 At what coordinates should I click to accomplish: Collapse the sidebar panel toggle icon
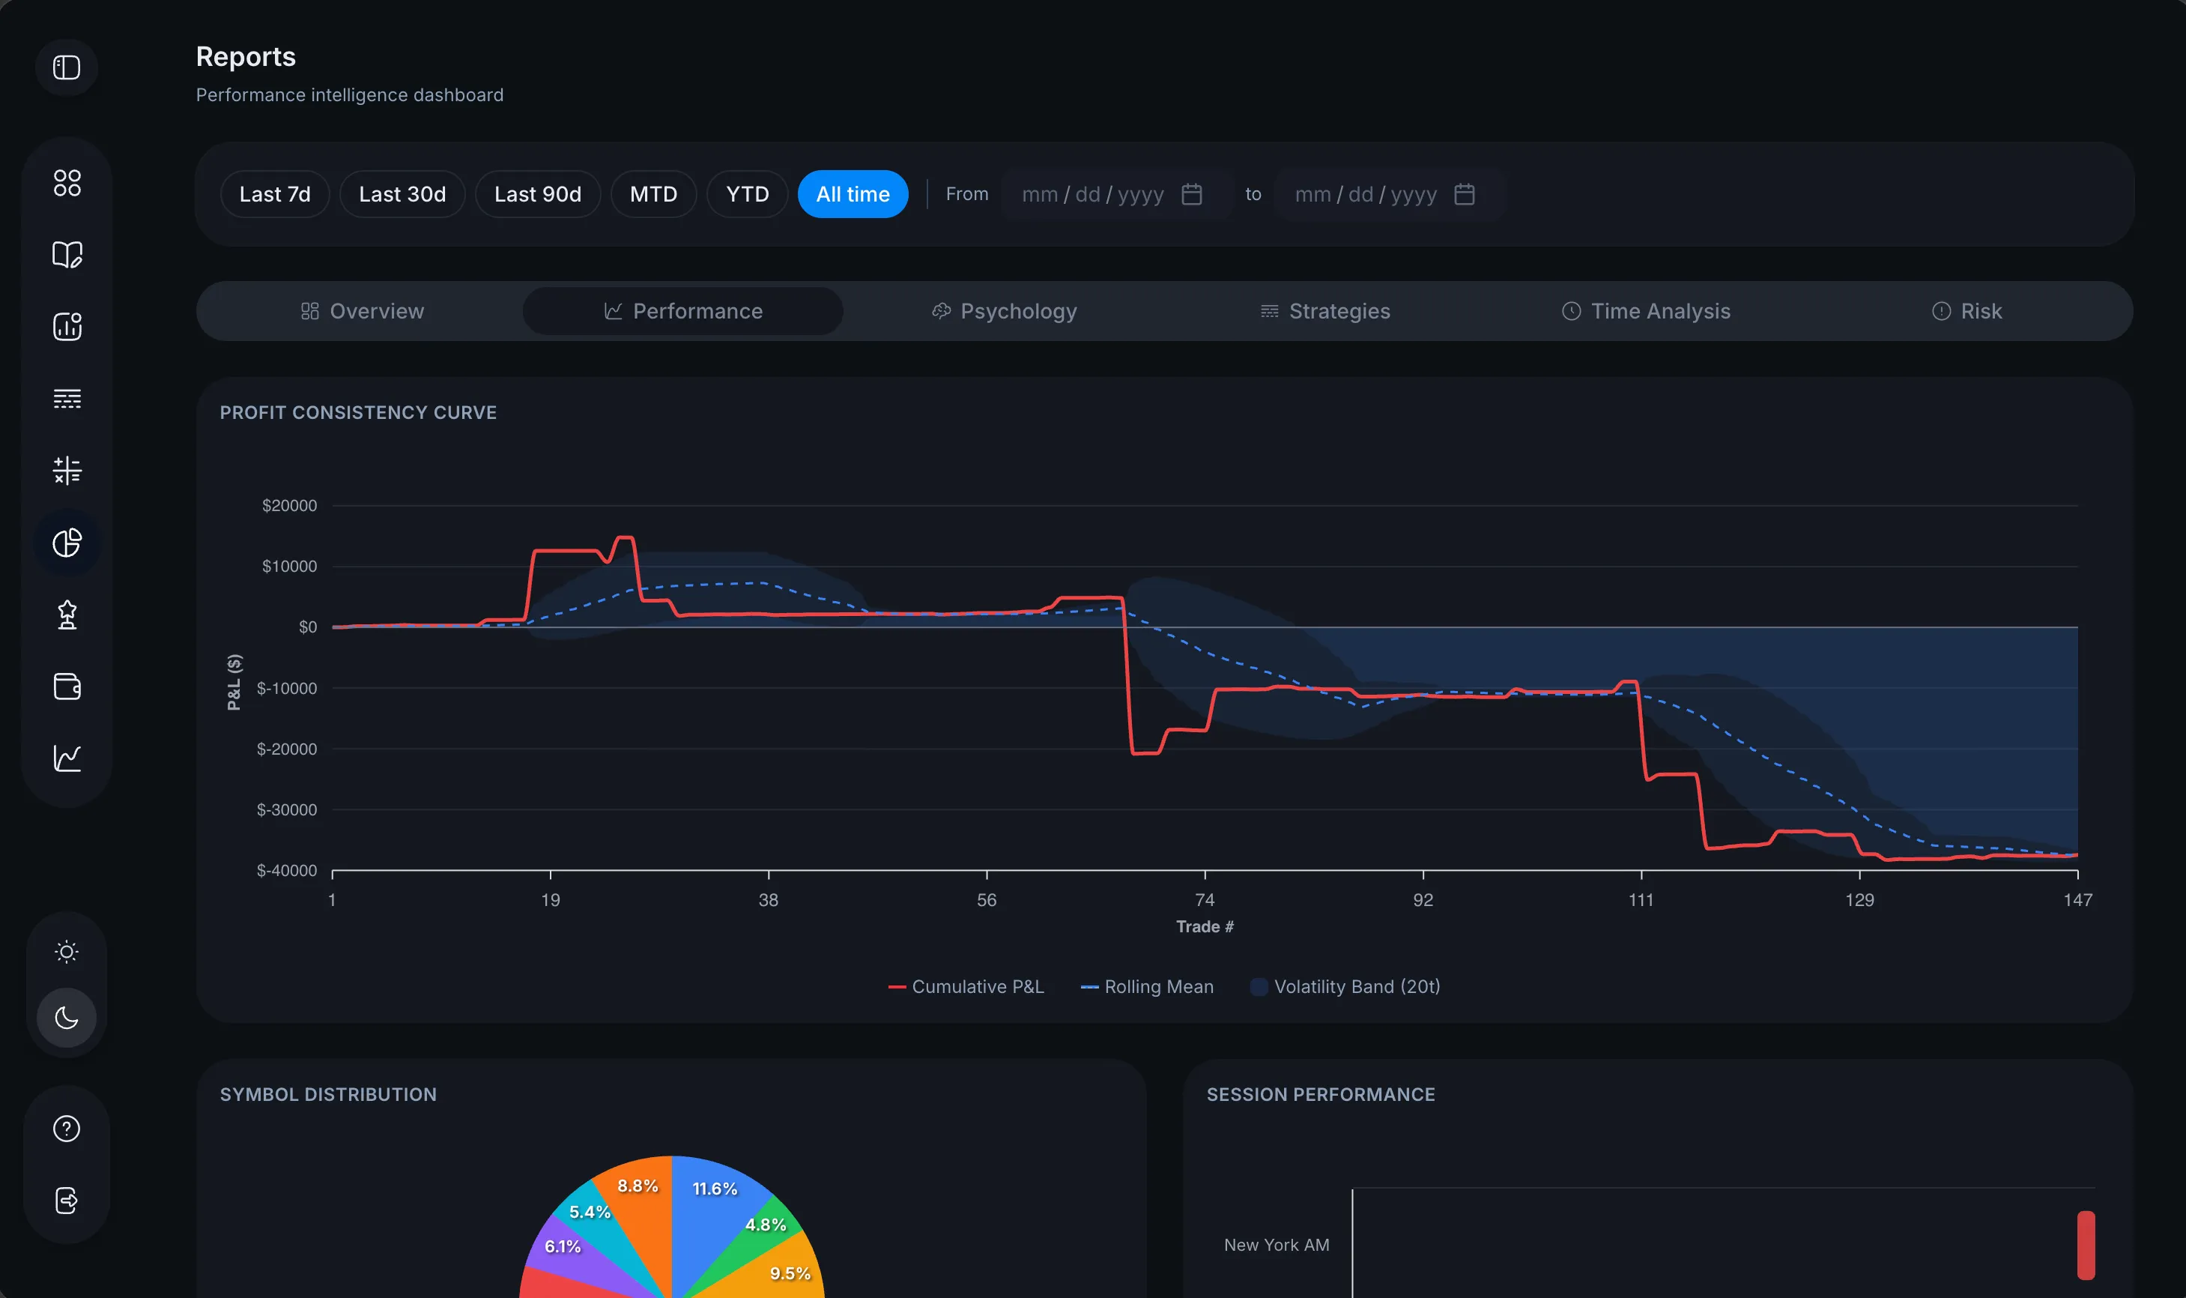[67, 67]
